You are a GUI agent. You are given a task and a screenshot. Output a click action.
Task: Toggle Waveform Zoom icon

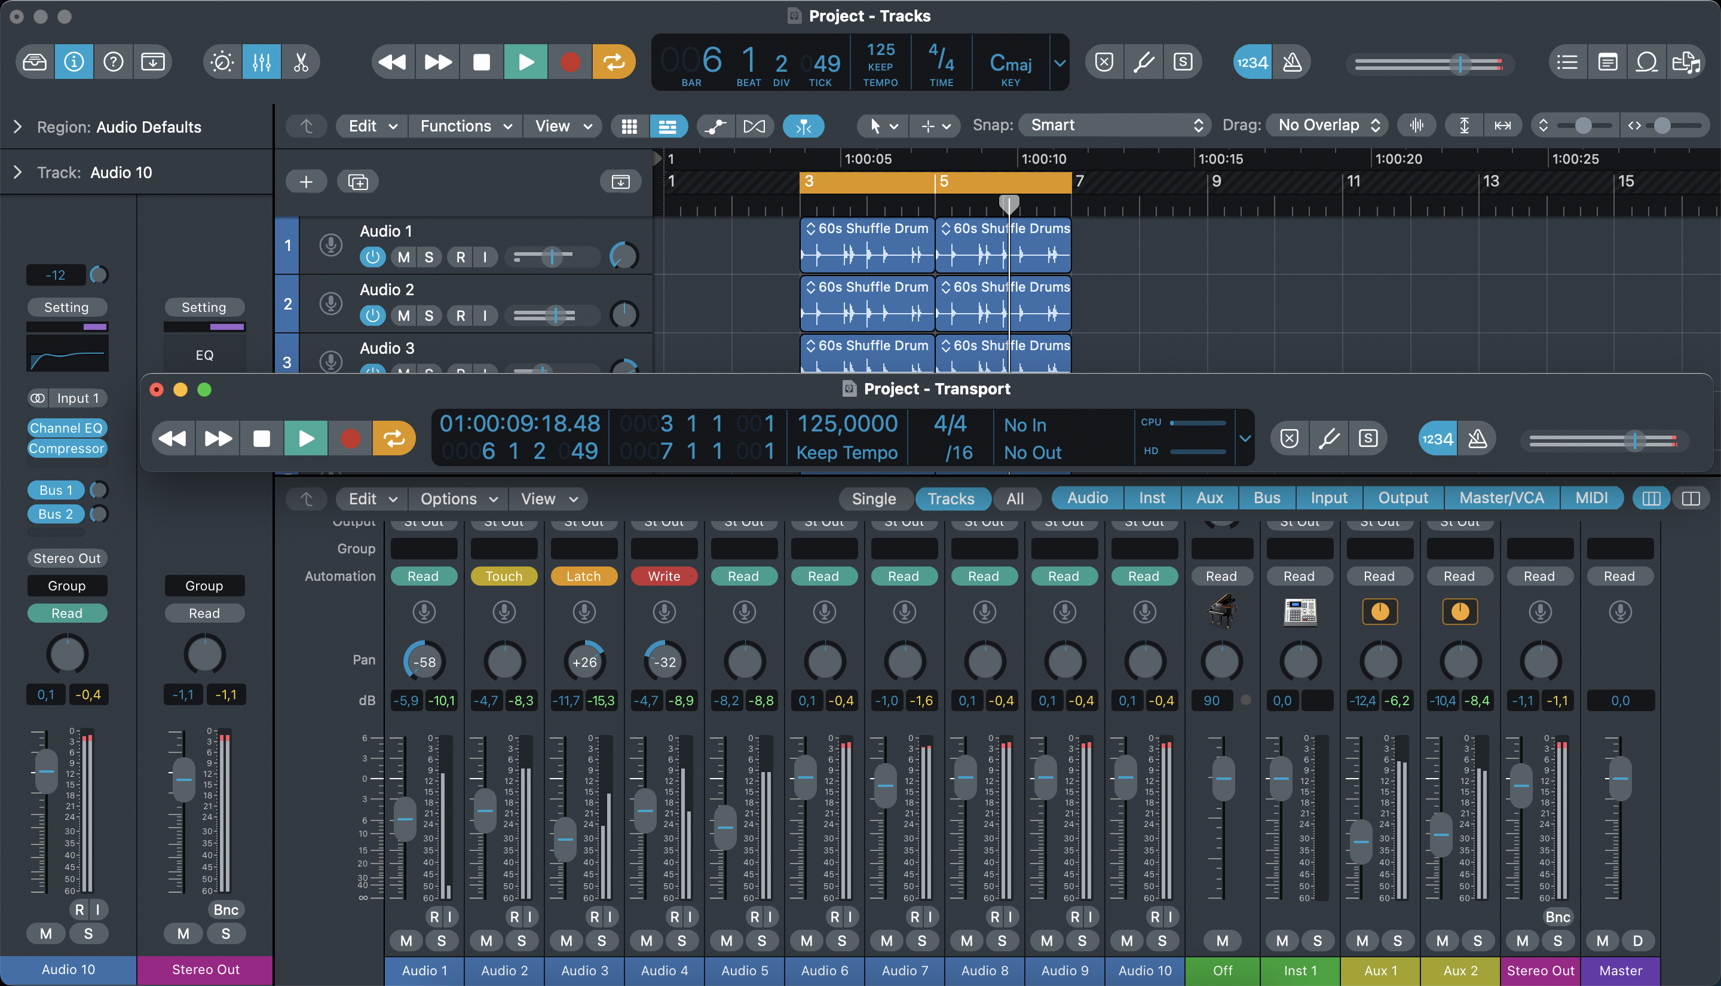[x=1416, y=125]
